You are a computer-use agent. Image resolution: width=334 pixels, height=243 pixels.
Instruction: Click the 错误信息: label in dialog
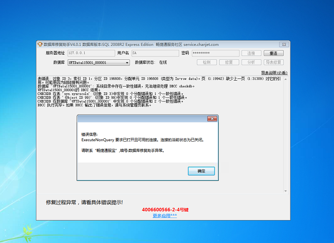[89, 134]
